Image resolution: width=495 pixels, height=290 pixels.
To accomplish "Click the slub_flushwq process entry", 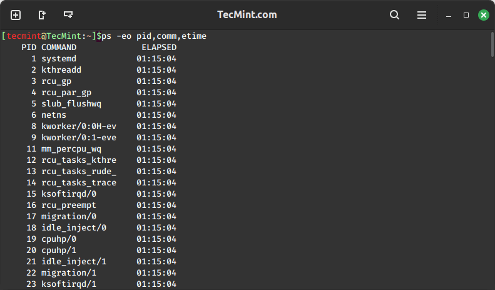I will (x=71, y=103).
